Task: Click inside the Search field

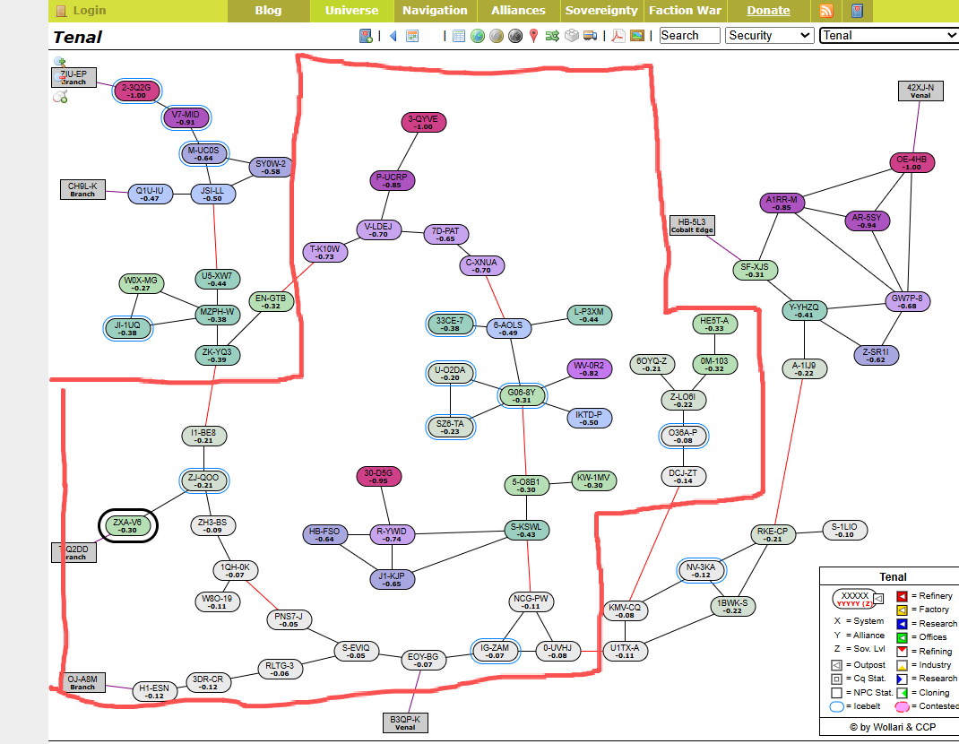Action: tap(689, 36)
